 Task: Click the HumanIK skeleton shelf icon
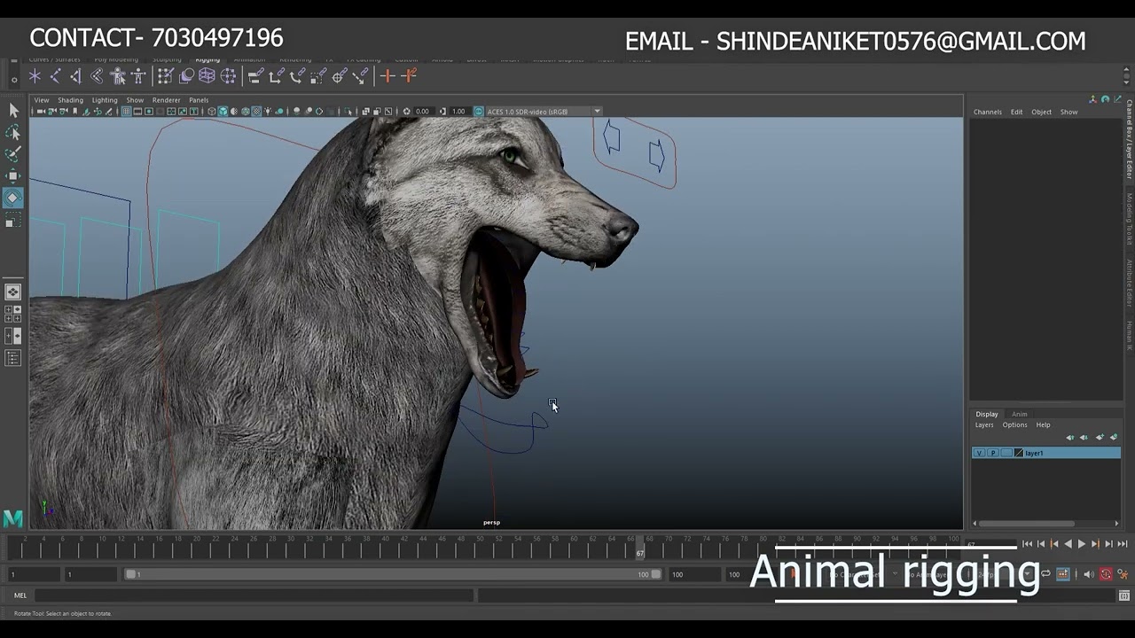coord(138,76)
